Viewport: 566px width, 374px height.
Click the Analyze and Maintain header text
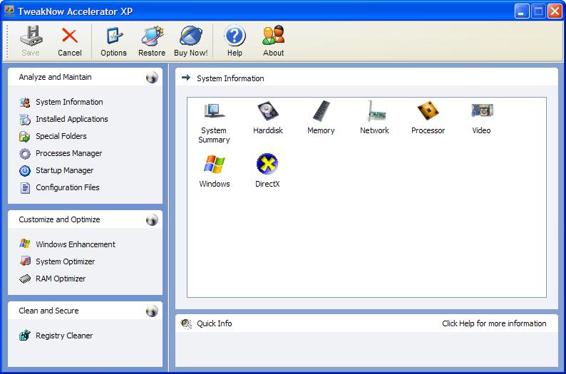tap(55, 77)
